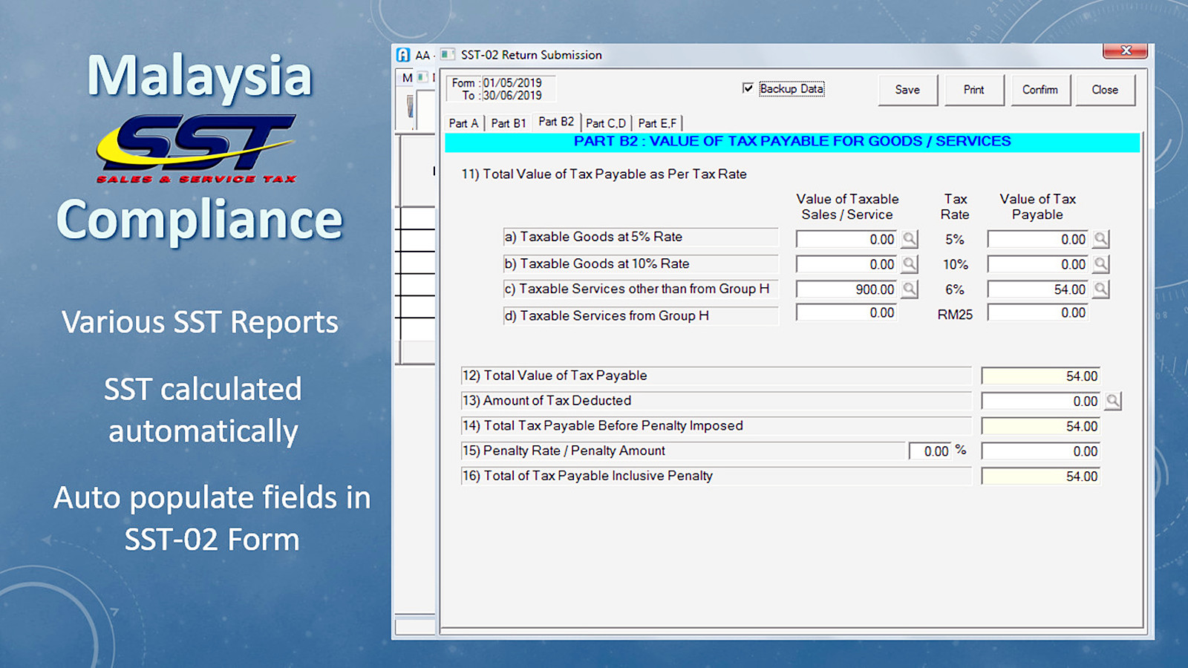Switch to the Part A tab
The height and width of the screenshot is (668, 1188).
(464, 123)
